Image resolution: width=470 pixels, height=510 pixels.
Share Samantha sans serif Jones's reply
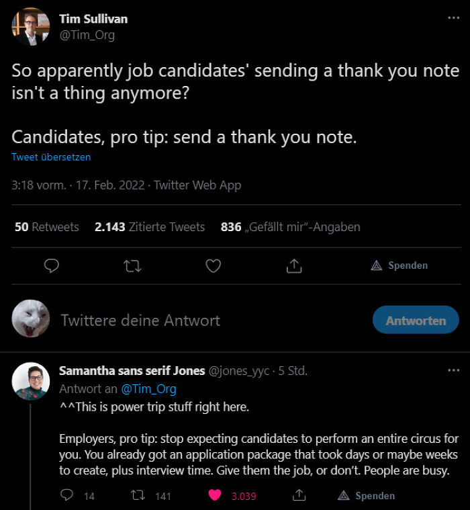coord(299,495)
